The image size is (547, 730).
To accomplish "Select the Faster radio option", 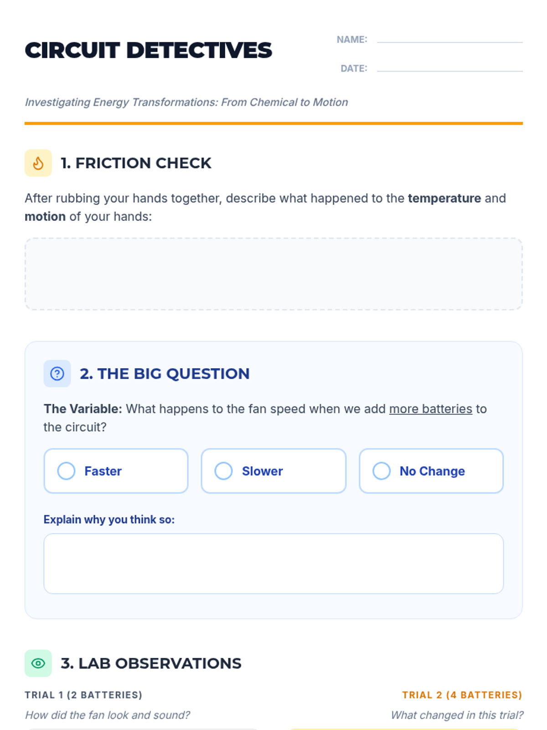I will tap(67, 471).
